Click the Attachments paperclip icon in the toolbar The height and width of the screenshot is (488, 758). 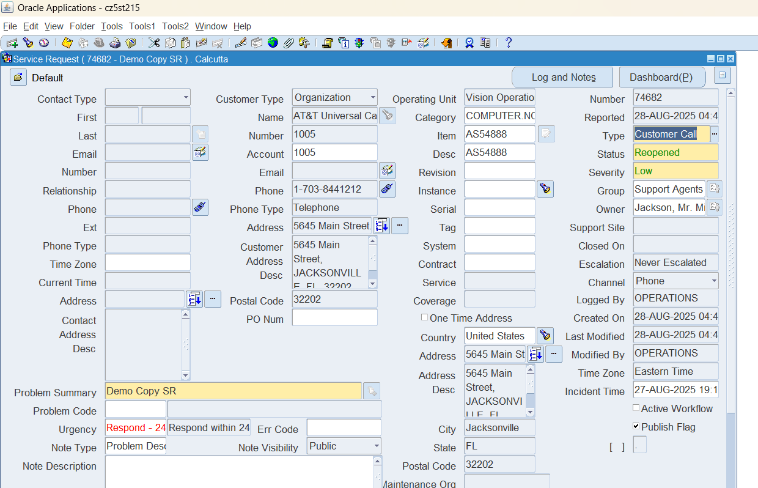289,43
